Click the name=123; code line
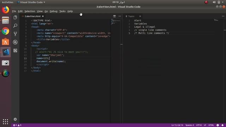This screenshot has width=226, height=127. (43, 58)
